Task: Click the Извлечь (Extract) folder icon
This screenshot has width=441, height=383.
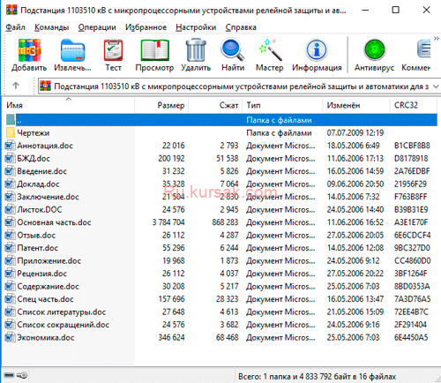Action: 72,50
